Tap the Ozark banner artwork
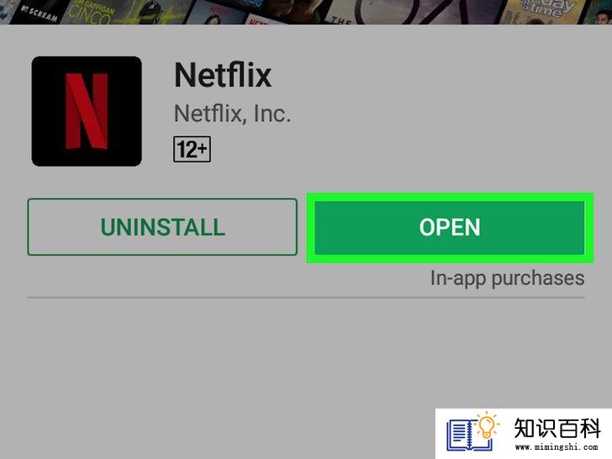The image size is (612, 459). (425, 12)
